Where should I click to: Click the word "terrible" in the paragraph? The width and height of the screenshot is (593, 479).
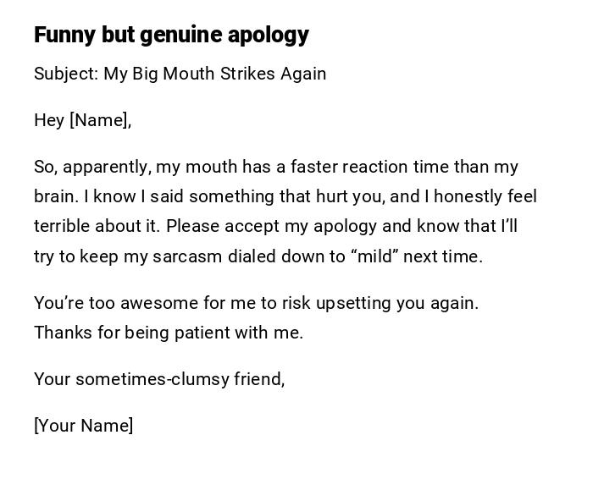point(64,226)
